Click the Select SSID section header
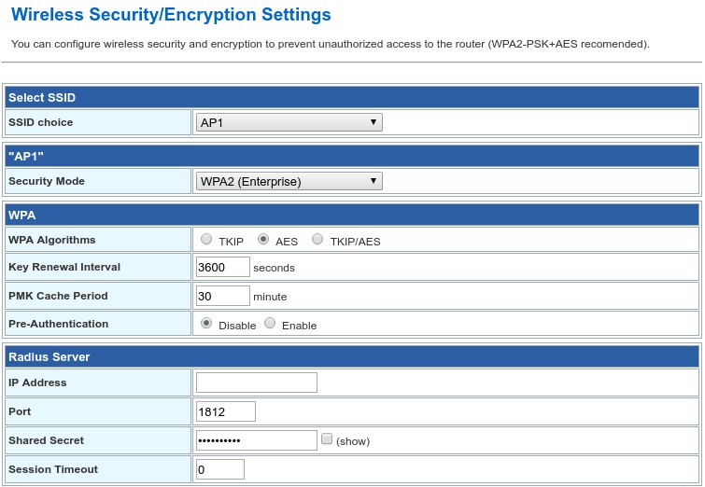The image size is (705, 487). click(x=352, y=97)
